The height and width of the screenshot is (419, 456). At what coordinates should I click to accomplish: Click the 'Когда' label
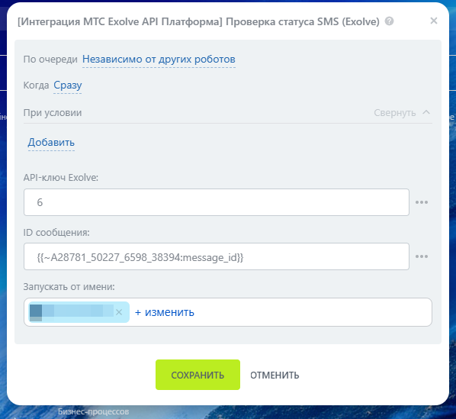click(36, 85)
